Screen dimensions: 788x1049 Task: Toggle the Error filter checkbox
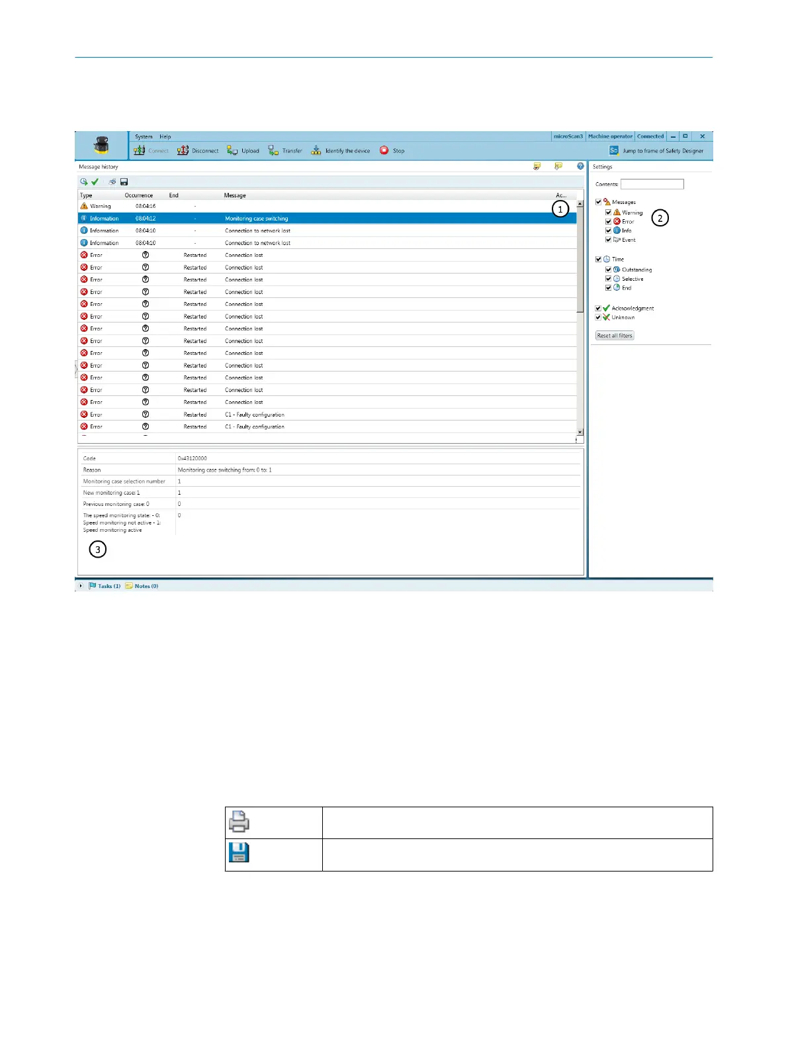(x=608, y=222)
